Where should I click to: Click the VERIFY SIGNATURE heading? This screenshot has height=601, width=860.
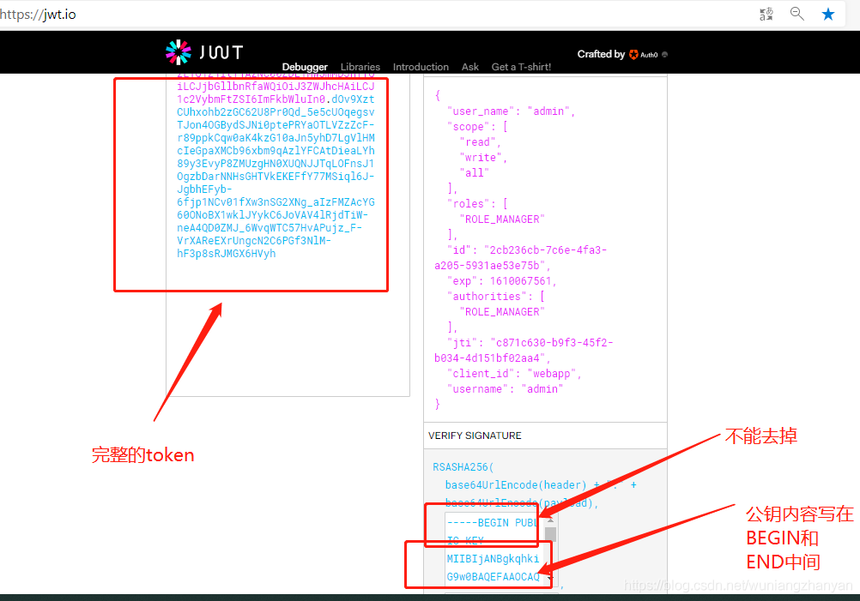475,436
